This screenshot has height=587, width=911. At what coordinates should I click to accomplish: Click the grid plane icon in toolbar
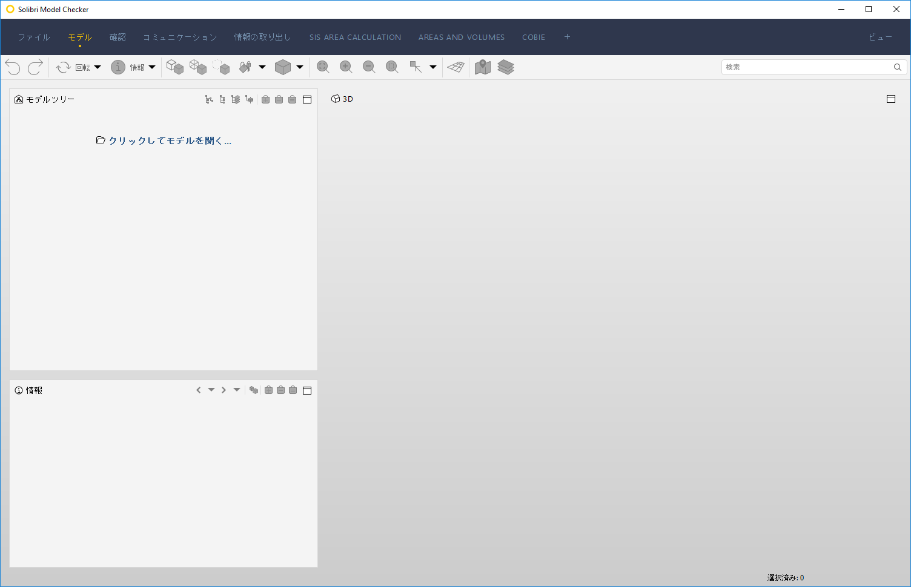click(456, 67)
